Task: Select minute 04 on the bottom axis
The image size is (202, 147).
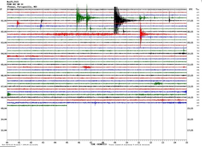Action: (55, 143)
